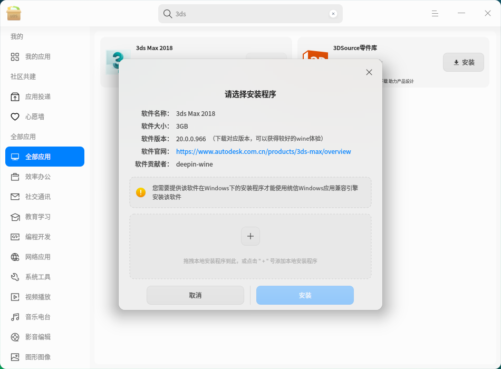The image size is (501, 369).
Task: Open My Apps in sidebar
Action: (x=45, y=56)
